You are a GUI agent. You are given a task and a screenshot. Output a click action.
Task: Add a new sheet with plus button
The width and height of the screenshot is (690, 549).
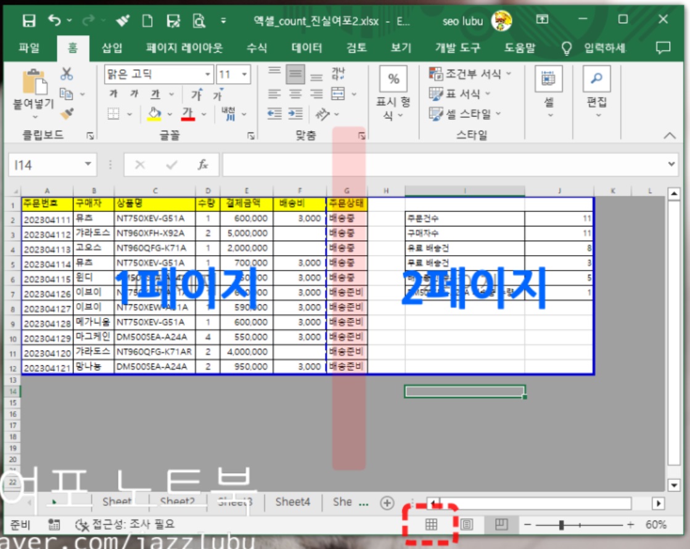coord(387,503)
